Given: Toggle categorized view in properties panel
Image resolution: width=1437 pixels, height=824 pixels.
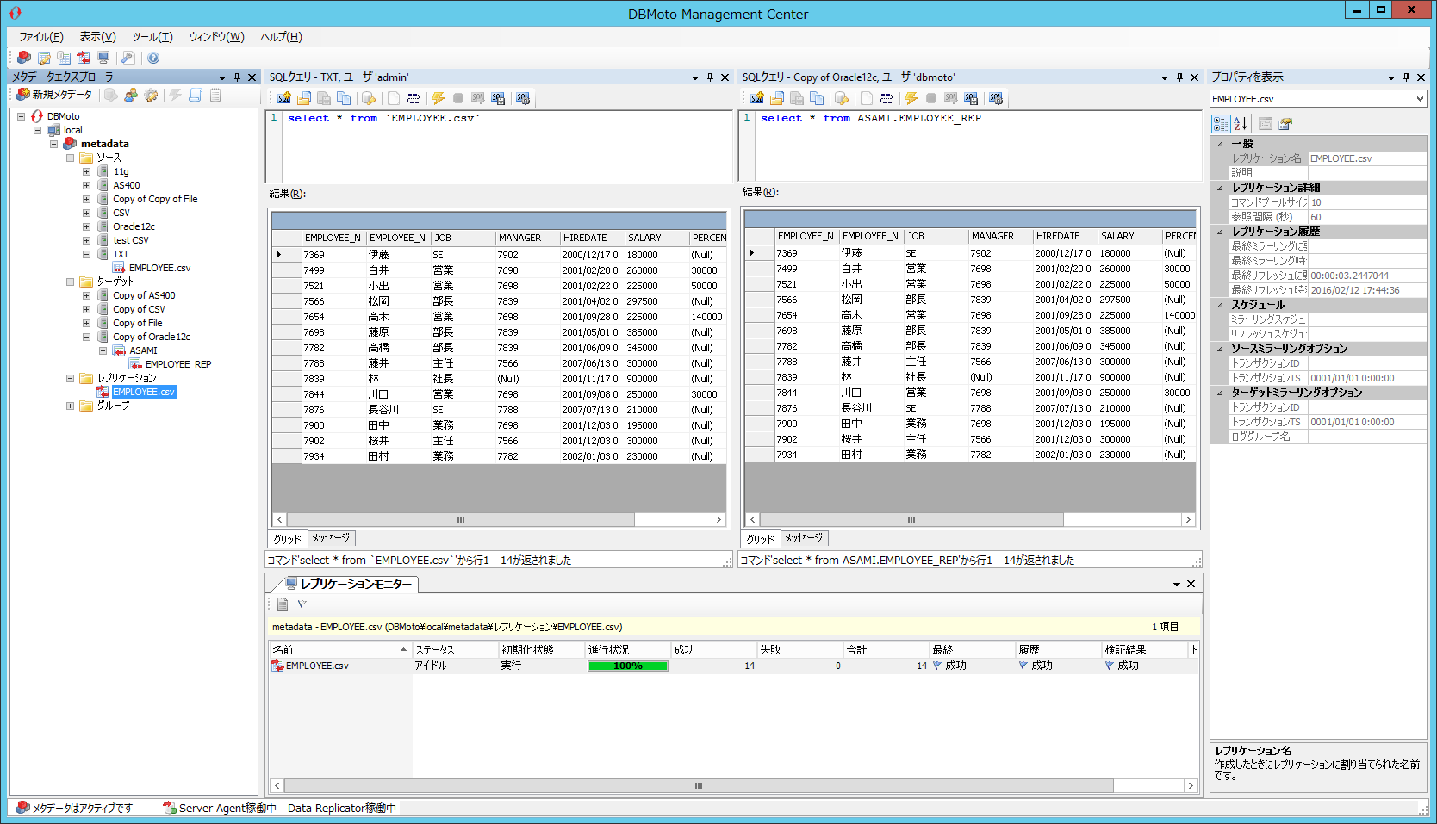Looking at the screenshot, I should point(1221,123).
